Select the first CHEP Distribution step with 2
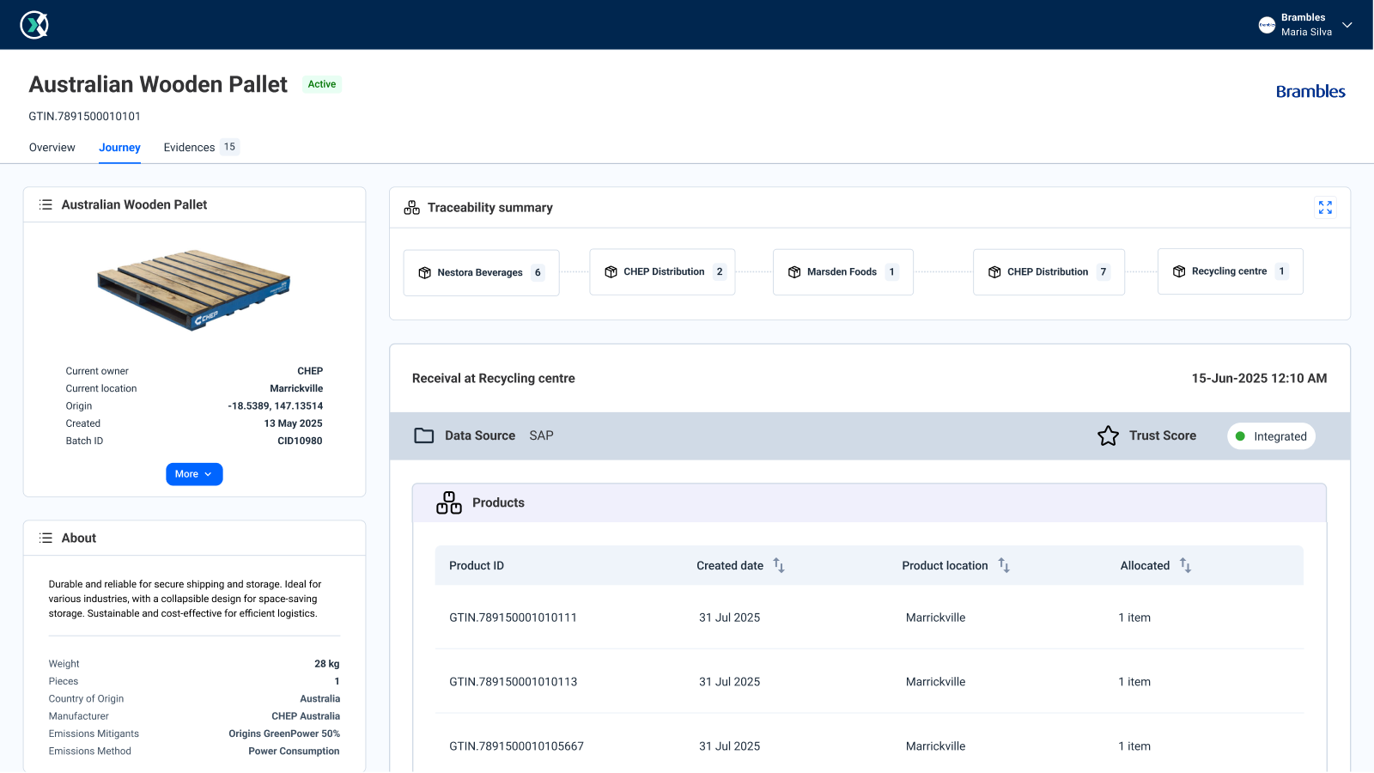This screenshot has height=773, width=1374. (662, 271)
